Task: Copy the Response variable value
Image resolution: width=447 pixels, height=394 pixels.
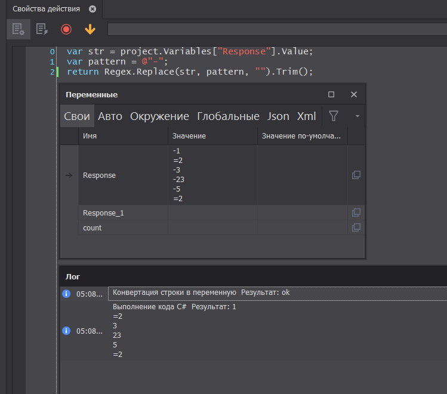Action: (356, 175)
